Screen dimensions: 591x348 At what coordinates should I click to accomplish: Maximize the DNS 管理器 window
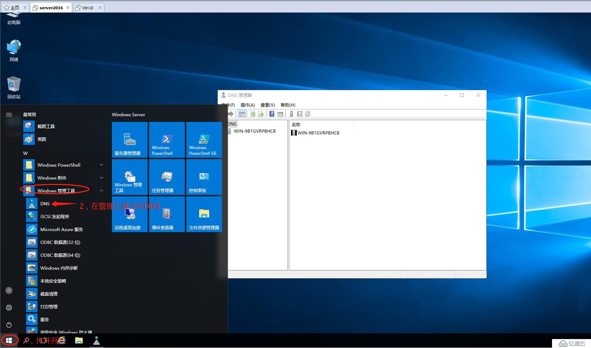tap(462, 95)
